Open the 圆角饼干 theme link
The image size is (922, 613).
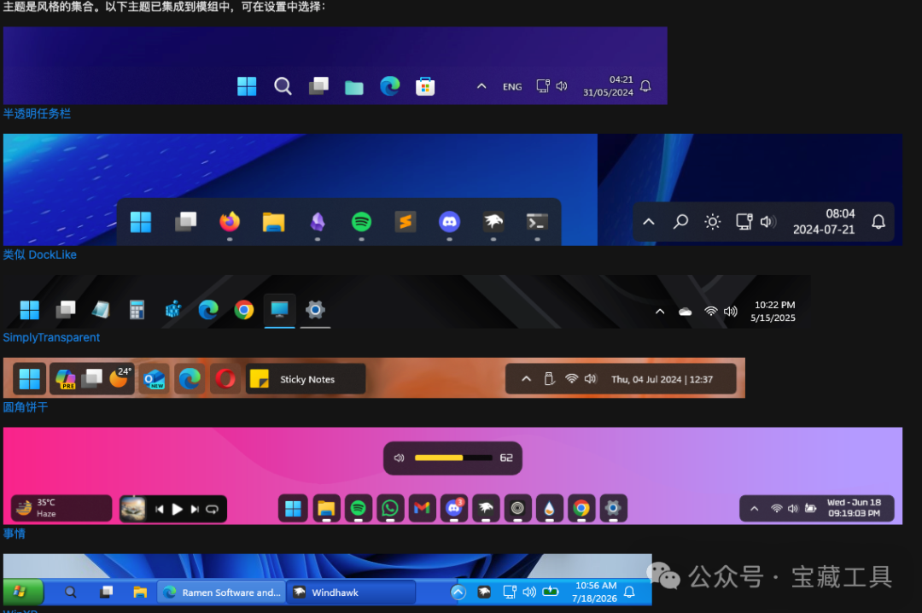26,407
